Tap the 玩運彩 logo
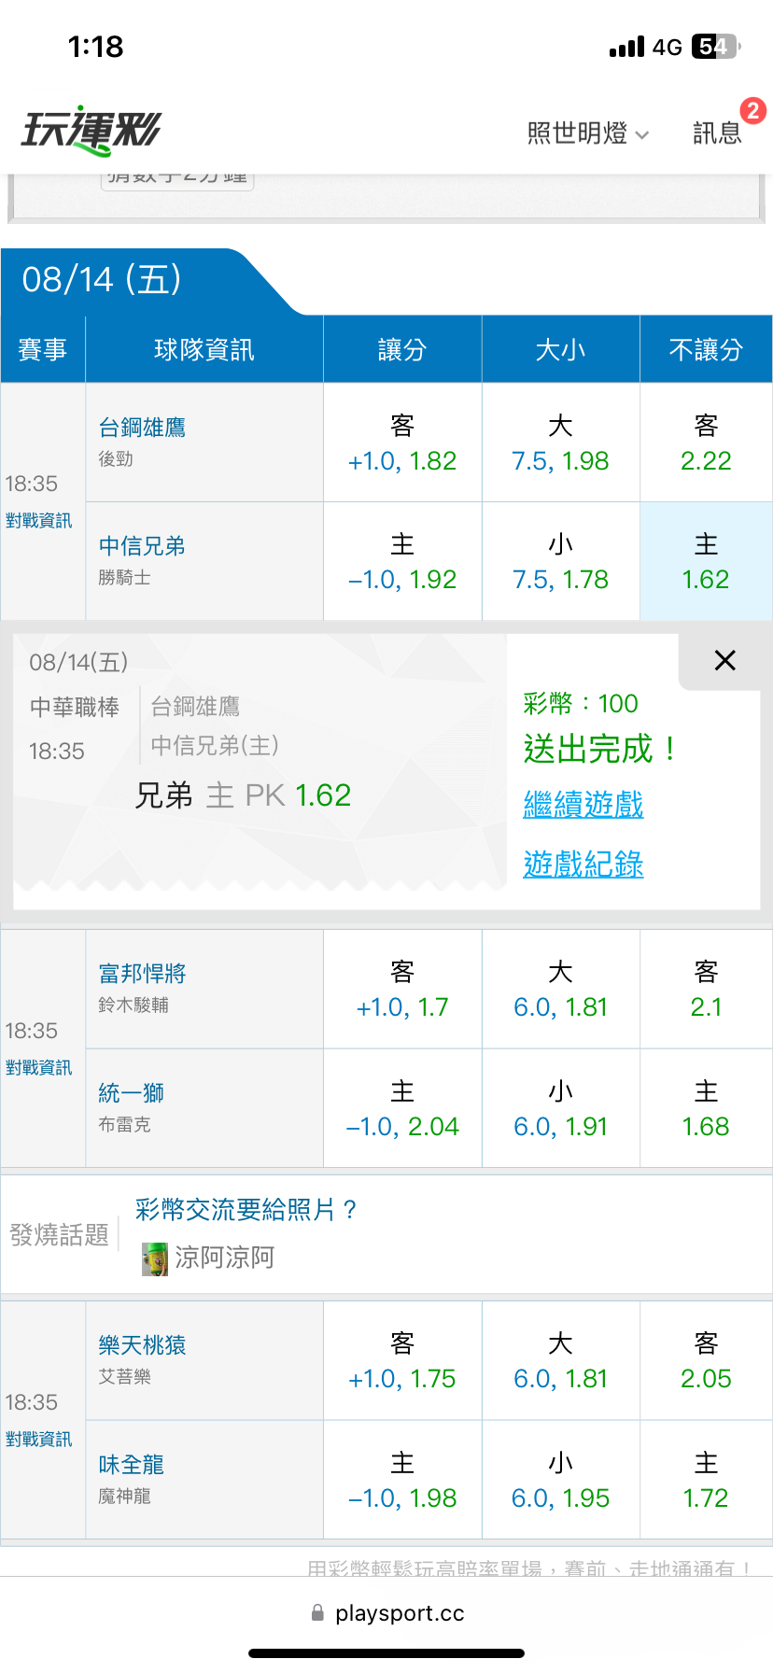Screen dimensions: 773x1673 click(91, 131)
